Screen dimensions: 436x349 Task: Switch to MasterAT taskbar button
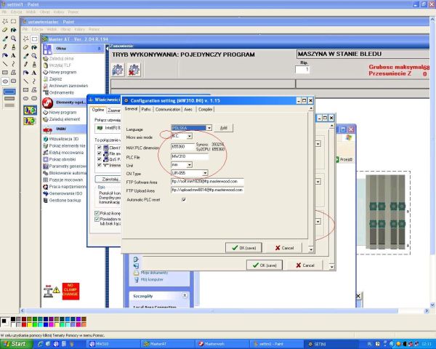pyautogui.click(x=167, y=344)
